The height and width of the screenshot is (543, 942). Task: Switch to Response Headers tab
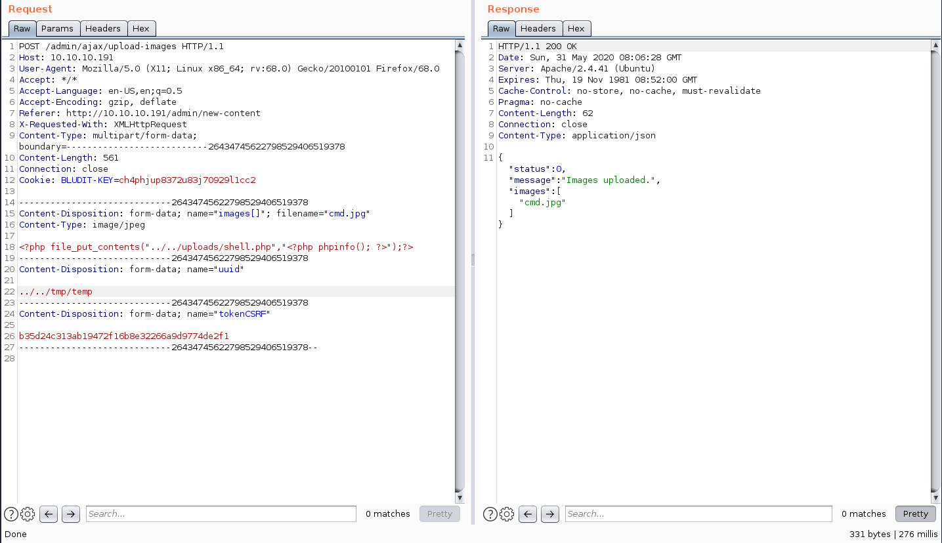pos(538,28)
